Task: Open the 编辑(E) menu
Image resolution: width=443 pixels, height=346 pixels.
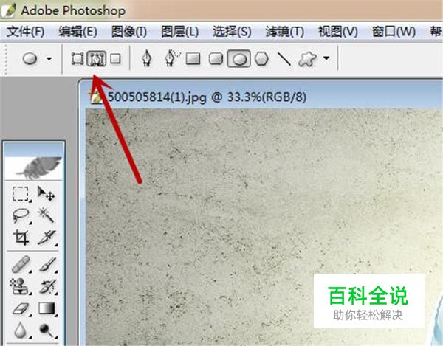Action: point(78,32)
